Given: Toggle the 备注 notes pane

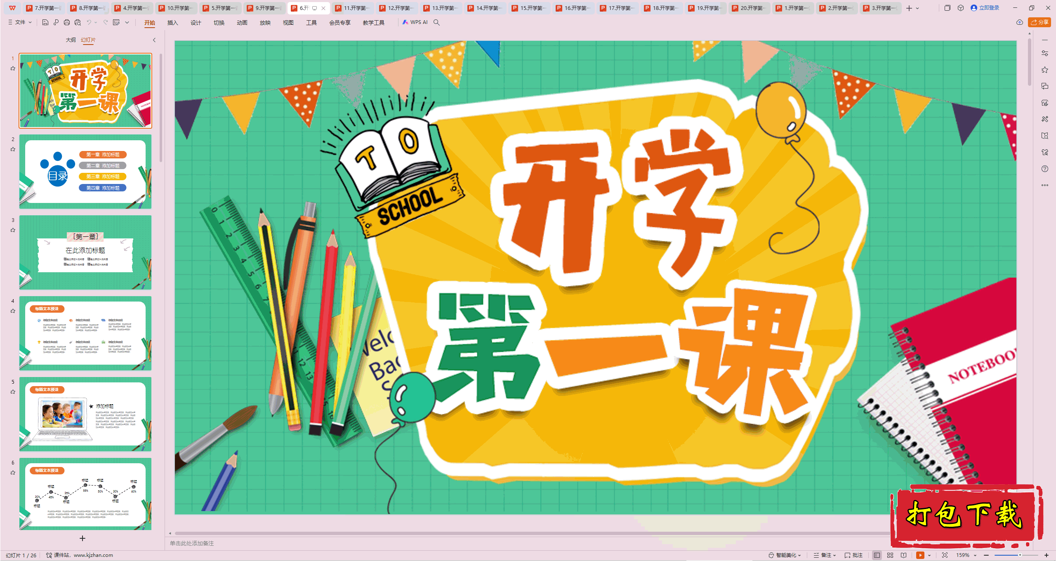Looking at the screenshot, I should (824, 555).
